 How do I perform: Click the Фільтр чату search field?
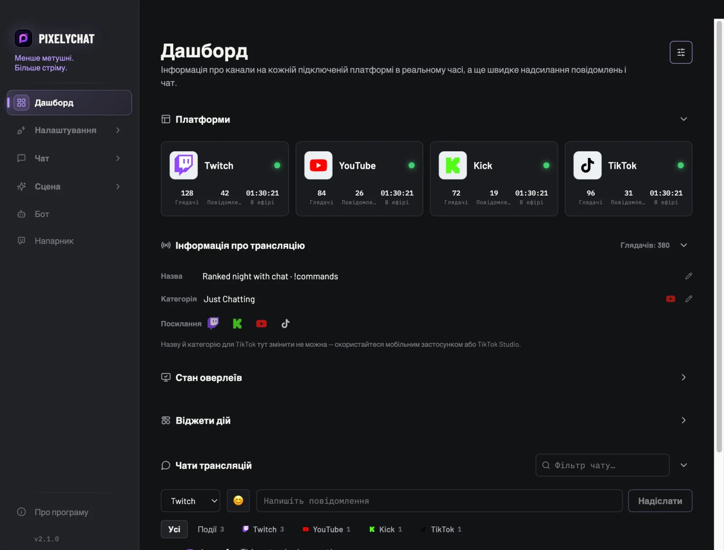[602, 465]
